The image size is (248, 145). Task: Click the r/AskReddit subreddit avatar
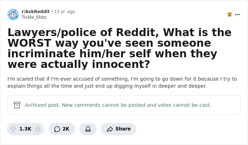tap(13, 14)
